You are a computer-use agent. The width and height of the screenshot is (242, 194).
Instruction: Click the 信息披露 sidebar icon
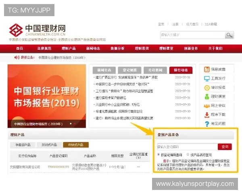[x=207, y=70]
